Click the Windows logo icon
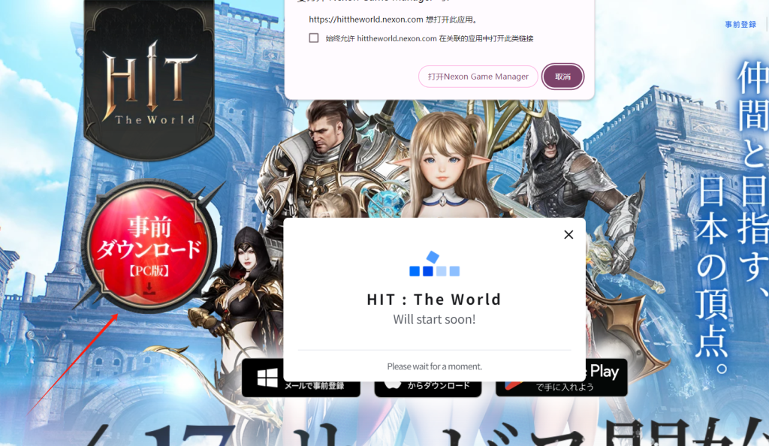Image resolution: width=769 pixels, height=446 pixels. click(x=267, y=378)
